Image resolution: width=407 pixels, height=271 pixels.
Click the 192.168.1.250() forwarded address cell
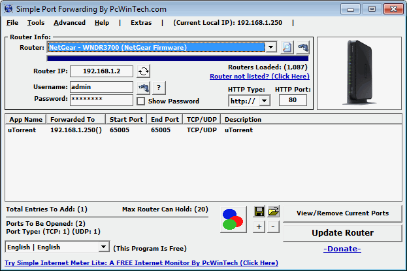[x=76, y=130]
